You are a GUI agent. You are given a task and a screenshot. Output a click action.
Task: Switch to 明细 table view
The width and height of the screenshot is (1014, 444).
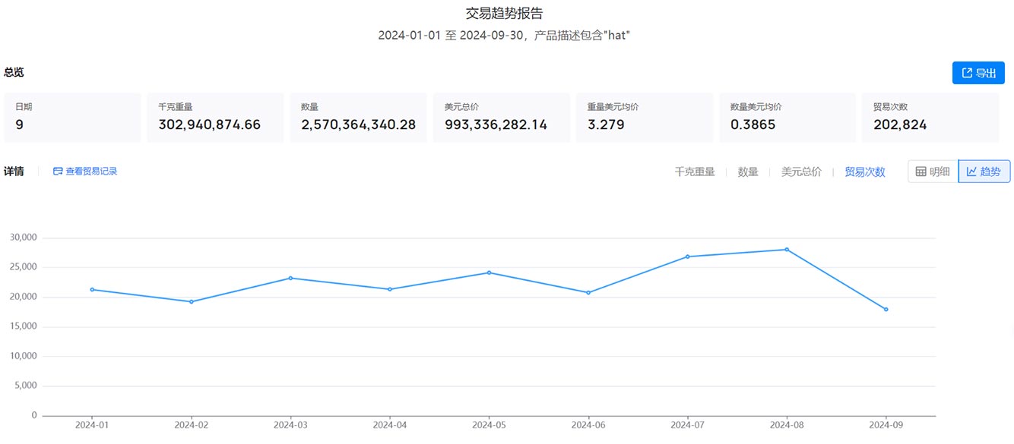(x=933, y=172)
